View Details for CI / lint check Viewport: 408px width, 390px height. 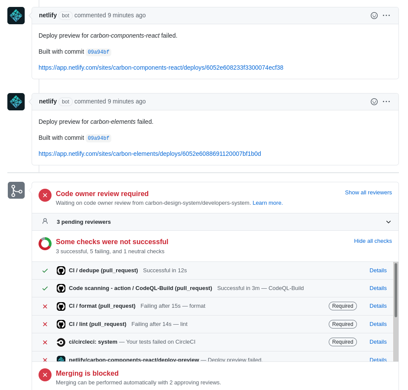378,324
